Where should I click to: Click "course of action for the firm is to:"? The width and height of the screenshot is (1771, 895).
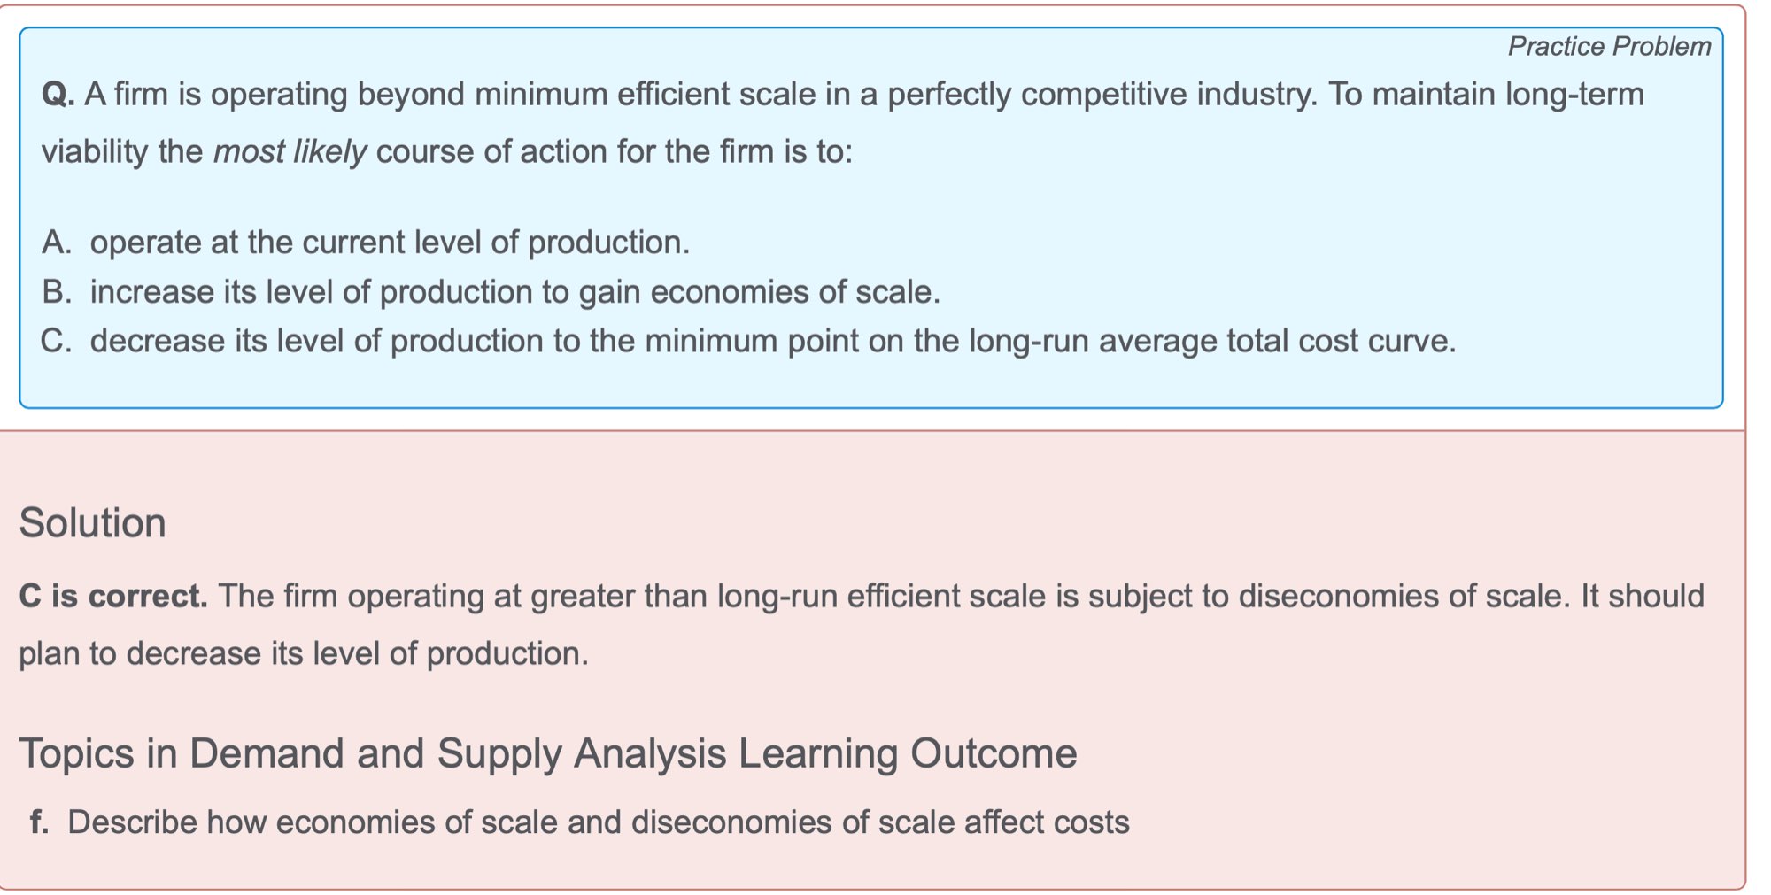[614, 152]
